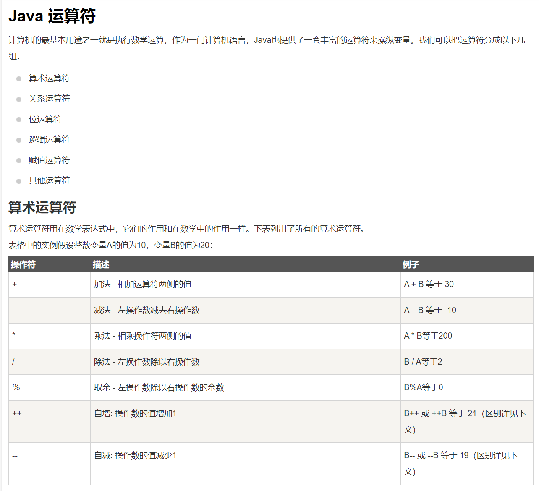Click the line starting 表格中的实例假设整数变量A
Image resolution: width=539 pixels, height=491 pixels.
point(111,245)
